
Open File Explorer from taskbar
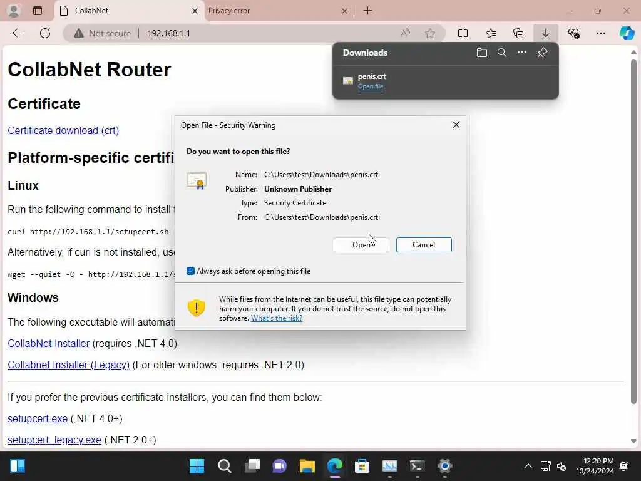(x=307, y=466)
